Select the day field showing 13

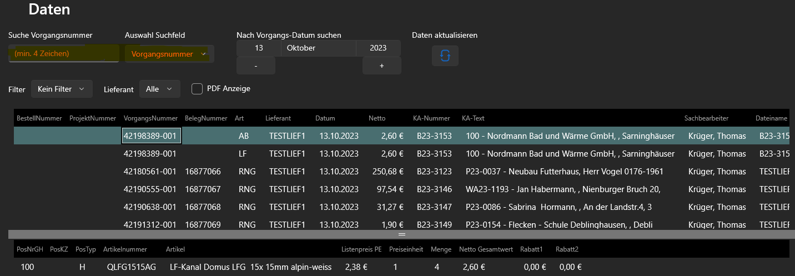point(259,48)
